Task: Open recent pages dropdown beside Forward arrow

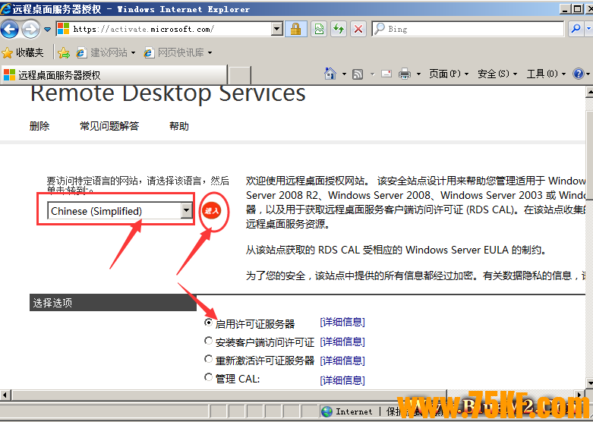Action: [x=47, y=29]
